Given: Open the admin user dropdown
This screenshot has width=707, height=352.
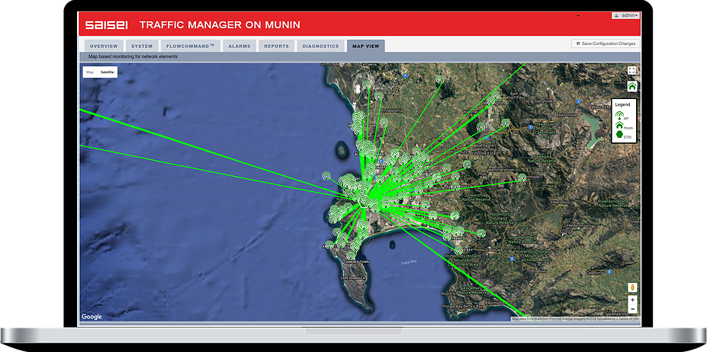Looking at the screenshot, I should tap(626, 15).
